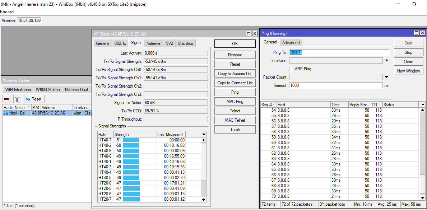Viewport: 427px width, 210px height.
Task: Click the Reset button in Wireless Tables
Action: (x=34, y=99)
